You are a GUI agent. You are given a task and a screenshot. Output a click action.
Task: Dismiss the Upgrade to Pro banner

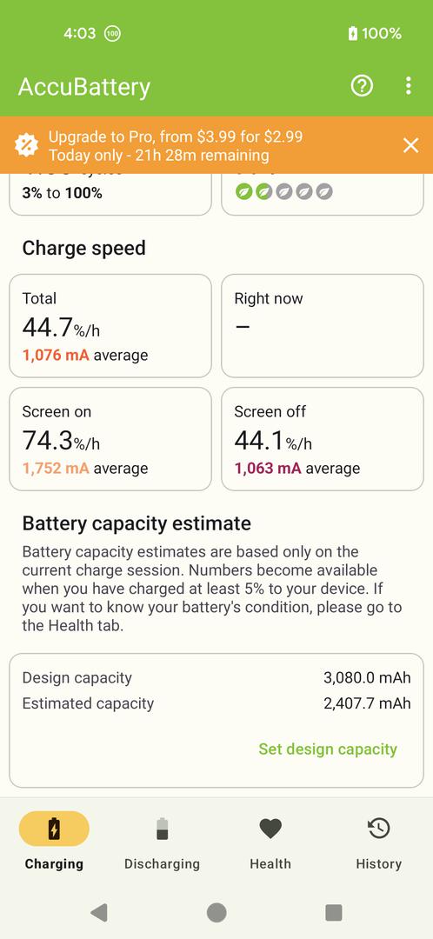[x=411, y=145]
